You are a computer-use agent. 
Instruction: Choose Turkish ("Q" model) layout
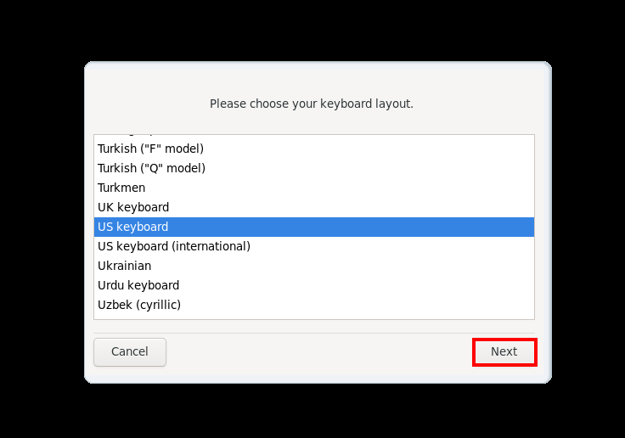tap(314, 168)
